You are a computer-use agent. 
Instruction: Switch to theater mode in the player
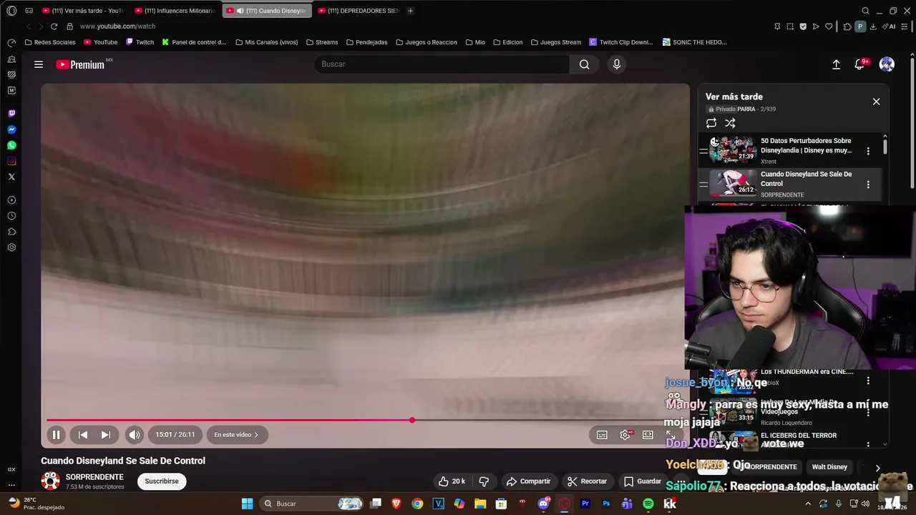[648, 435]
